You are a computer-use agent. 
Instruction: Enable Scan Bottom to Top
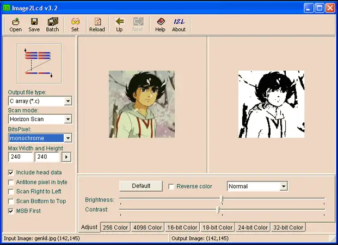tap(11, 201)
